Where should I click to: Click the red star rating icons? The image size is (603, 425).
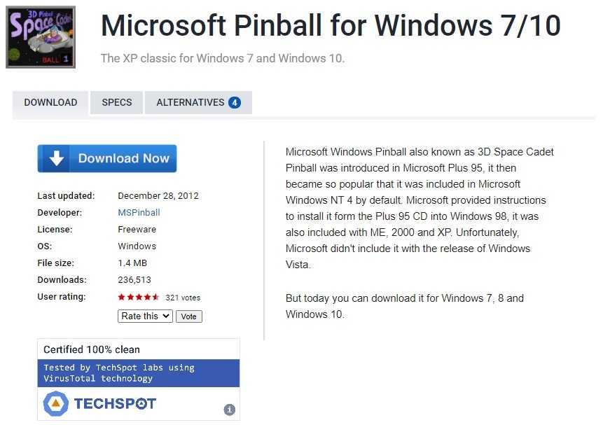(139, 298)
